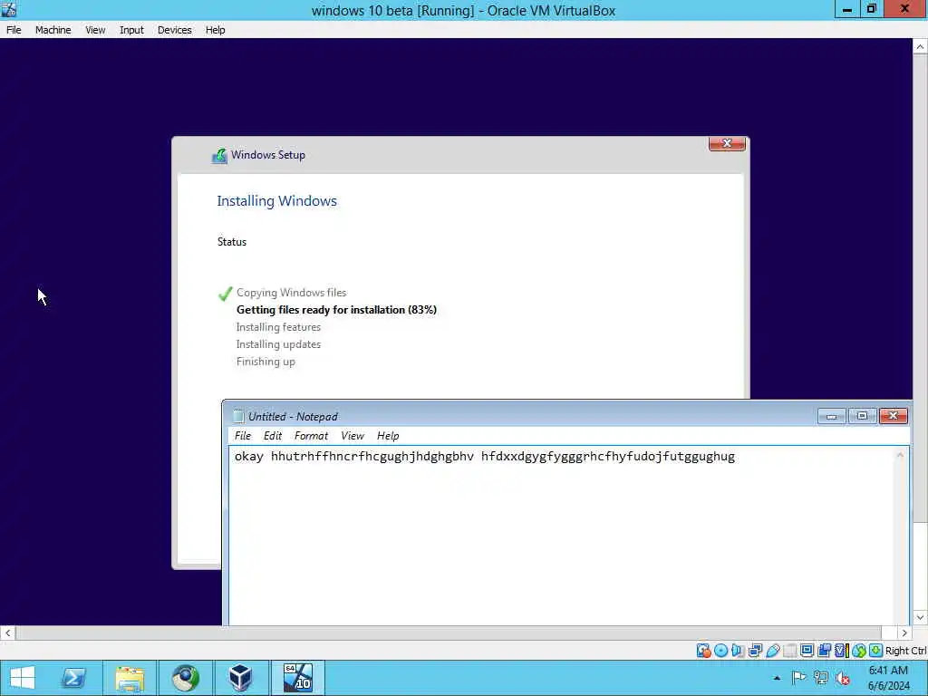The height and width of the screenshot is (696, 928).
Task: Minimize the Notepad window
Action: [831, 416]
